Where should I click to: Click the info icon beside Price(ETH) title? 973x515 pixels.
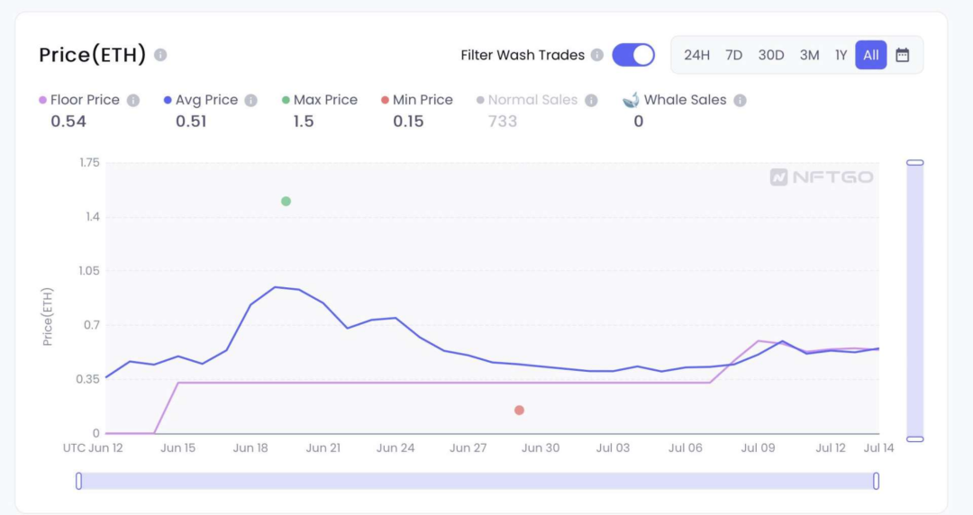coord(160,55)
